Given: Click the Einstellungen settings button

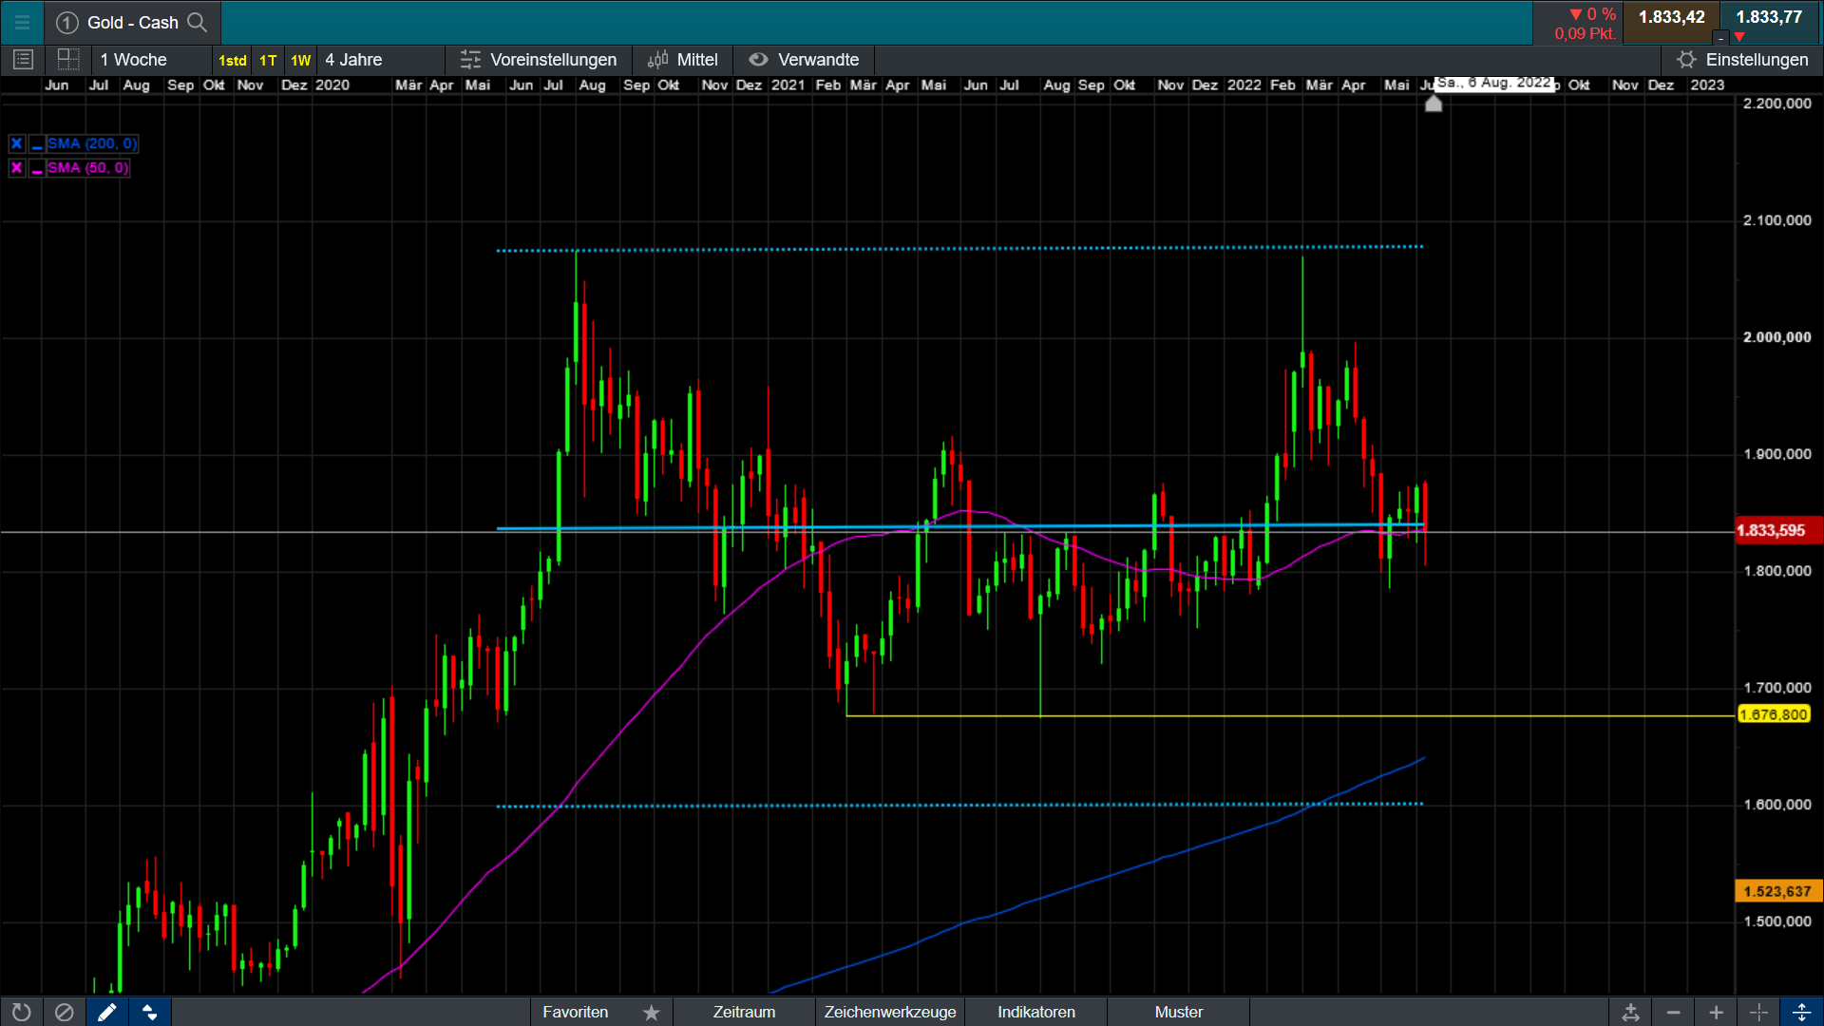Looking at the screenshot, I should (1742, 60).
